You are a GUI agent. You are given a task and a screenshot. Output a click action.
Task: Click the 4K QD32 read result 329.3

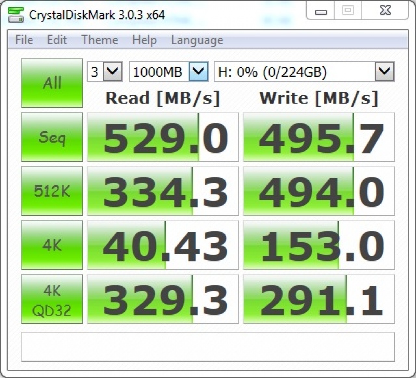tap(163, 299)
